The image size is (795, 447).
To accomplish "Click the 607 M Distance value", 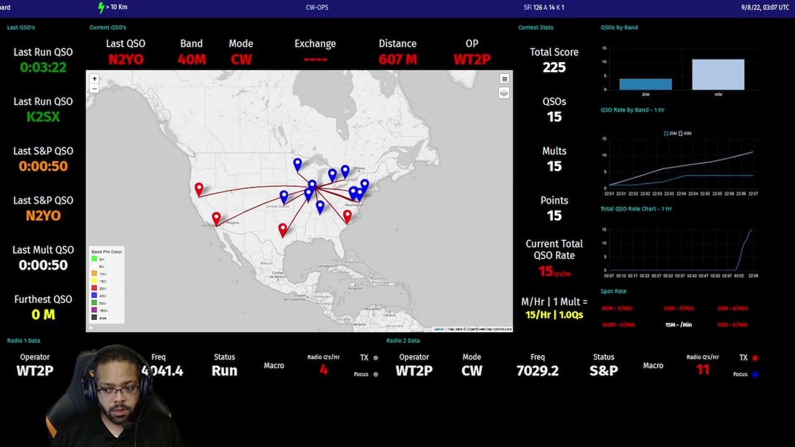I will pyautogui.click(x=397, y=60).
